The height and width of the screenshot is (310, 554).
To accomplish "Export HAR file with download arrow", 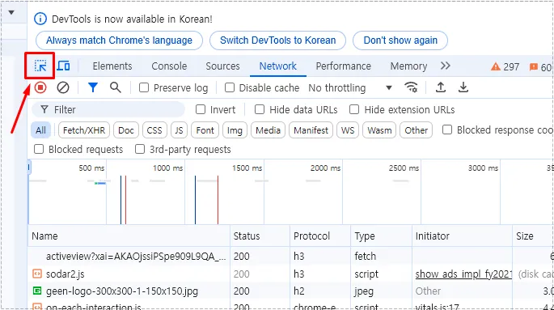I will click(463, 87).
